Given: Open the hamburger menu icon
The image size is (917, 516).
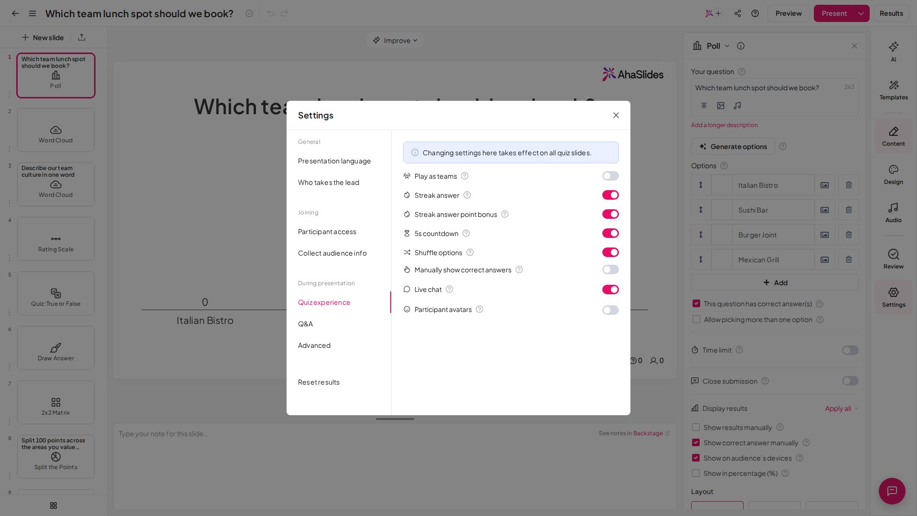Looking at the screenshot, I should click(32, 13).
